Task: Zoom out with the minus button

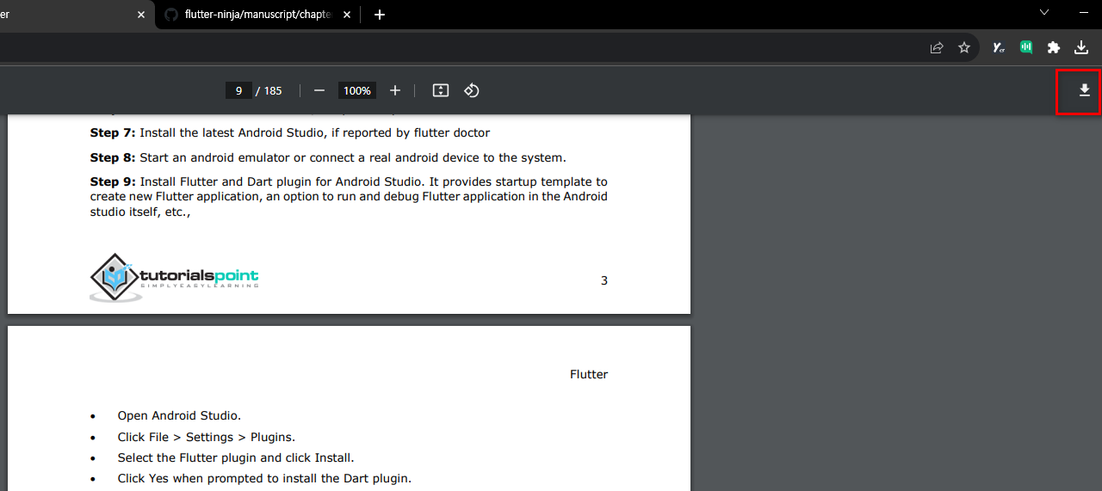Action: (319, 90)
